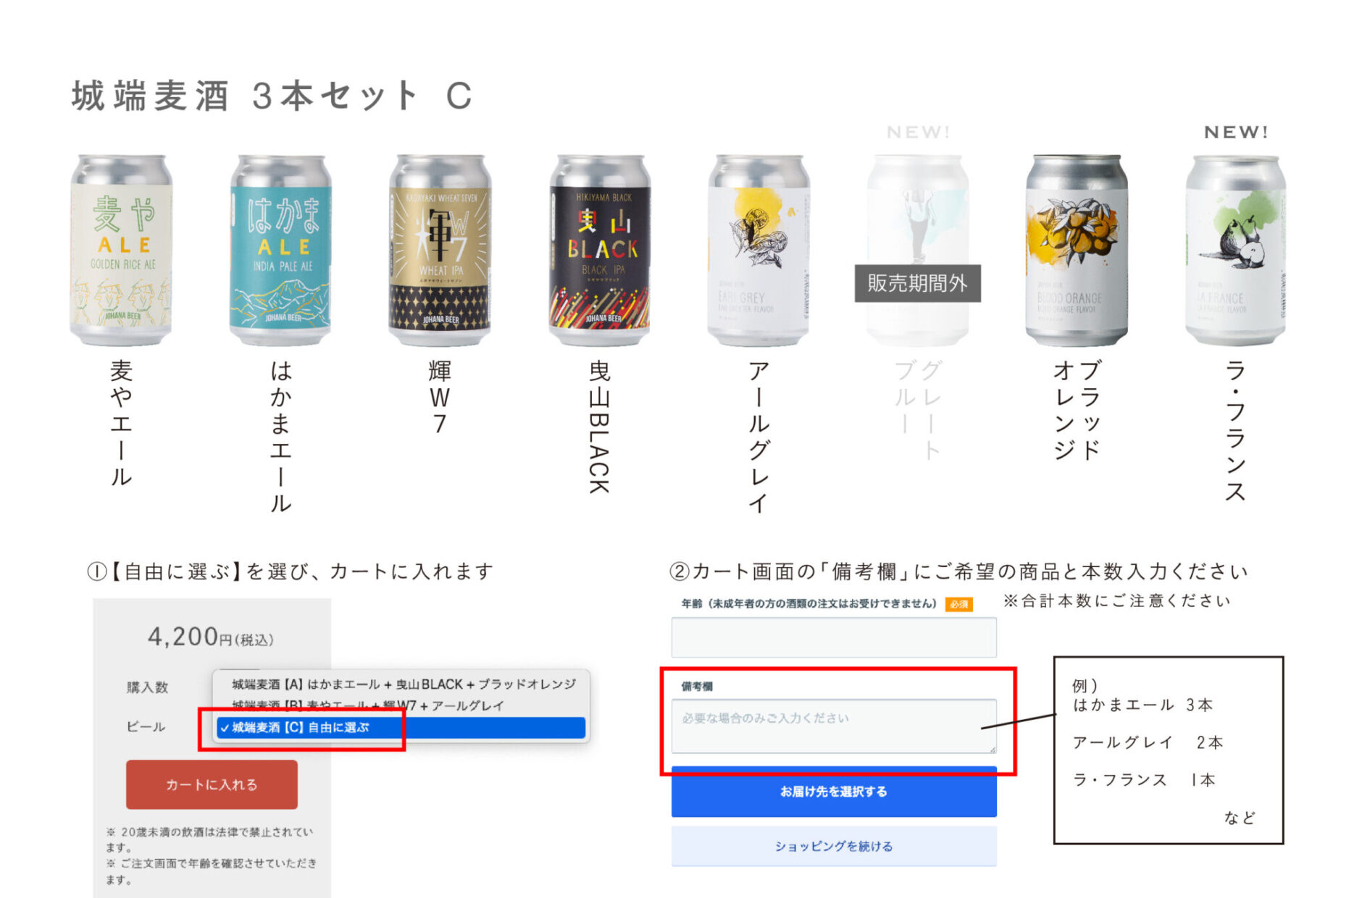Viewport: 1362px width, 898px height.
Task: Select the ブラッドオレンジ blood orange can
Action: click(1077, 250)
